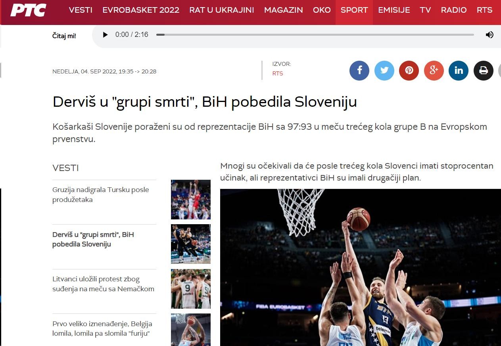Open EVROBASKET 2022 section

(x=141, y=10)
